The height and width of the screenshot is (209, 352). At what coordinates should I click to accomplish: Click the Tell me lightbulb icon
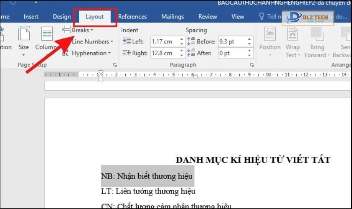[x=262, y=17]
